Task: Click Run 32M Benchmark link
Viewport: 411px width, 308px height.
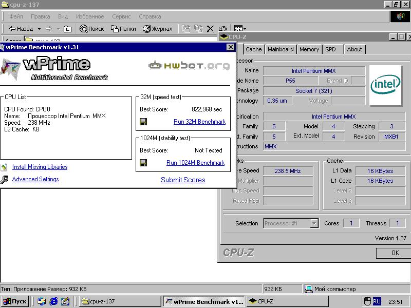Action: (x=199, y=122)
